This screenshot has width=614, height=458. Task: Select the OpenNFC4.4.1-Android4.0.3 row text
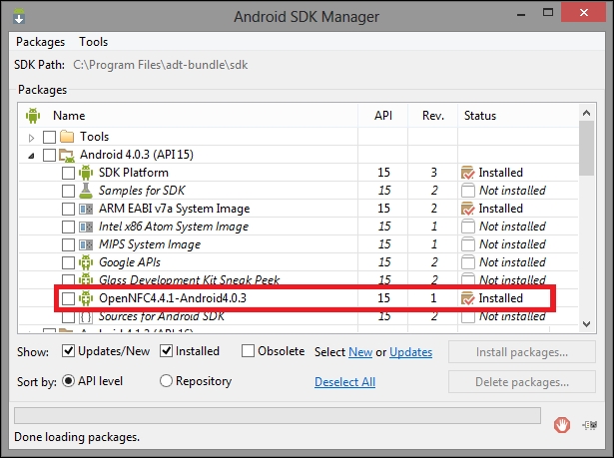point(173,298)
